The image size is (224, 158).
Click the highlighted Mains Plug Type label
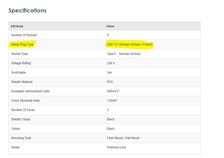[22, 44]
